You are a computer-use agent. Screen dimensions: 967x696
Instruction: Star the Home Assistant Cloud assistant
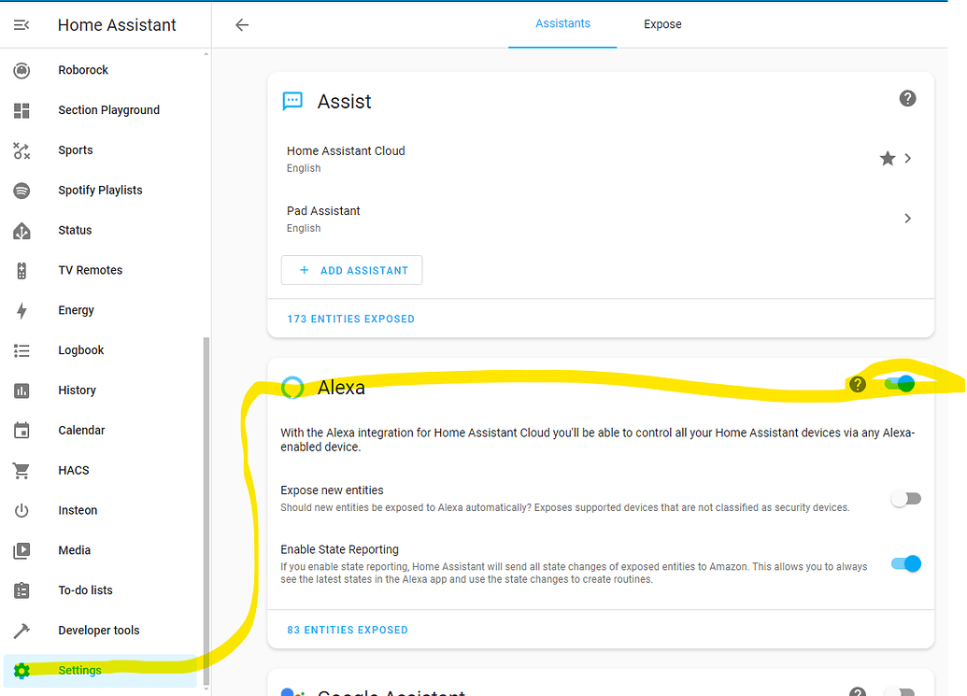(887, 158)
